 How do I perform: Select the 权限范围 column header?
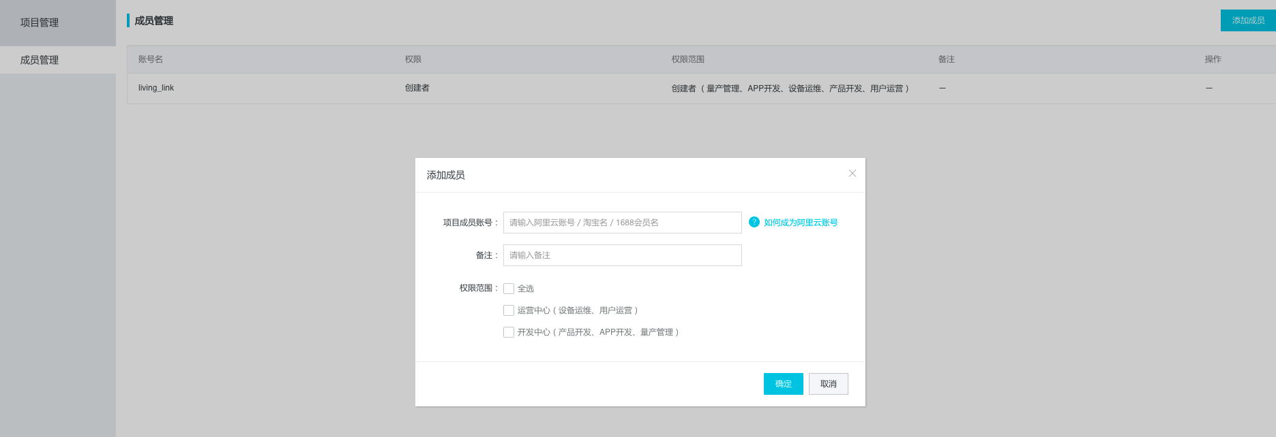687,59
